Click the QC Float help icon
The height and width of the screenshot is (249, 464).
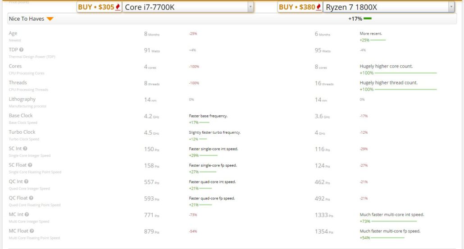click(x=31, y=198)
